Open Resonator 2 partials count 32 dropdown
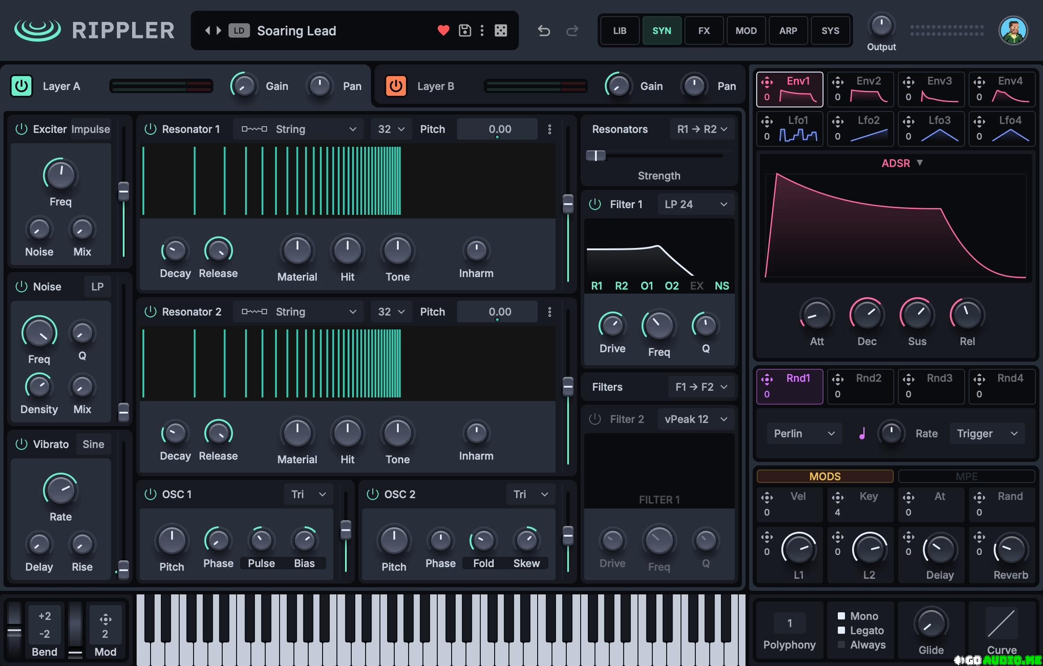1043x666 pixels. 391,312
